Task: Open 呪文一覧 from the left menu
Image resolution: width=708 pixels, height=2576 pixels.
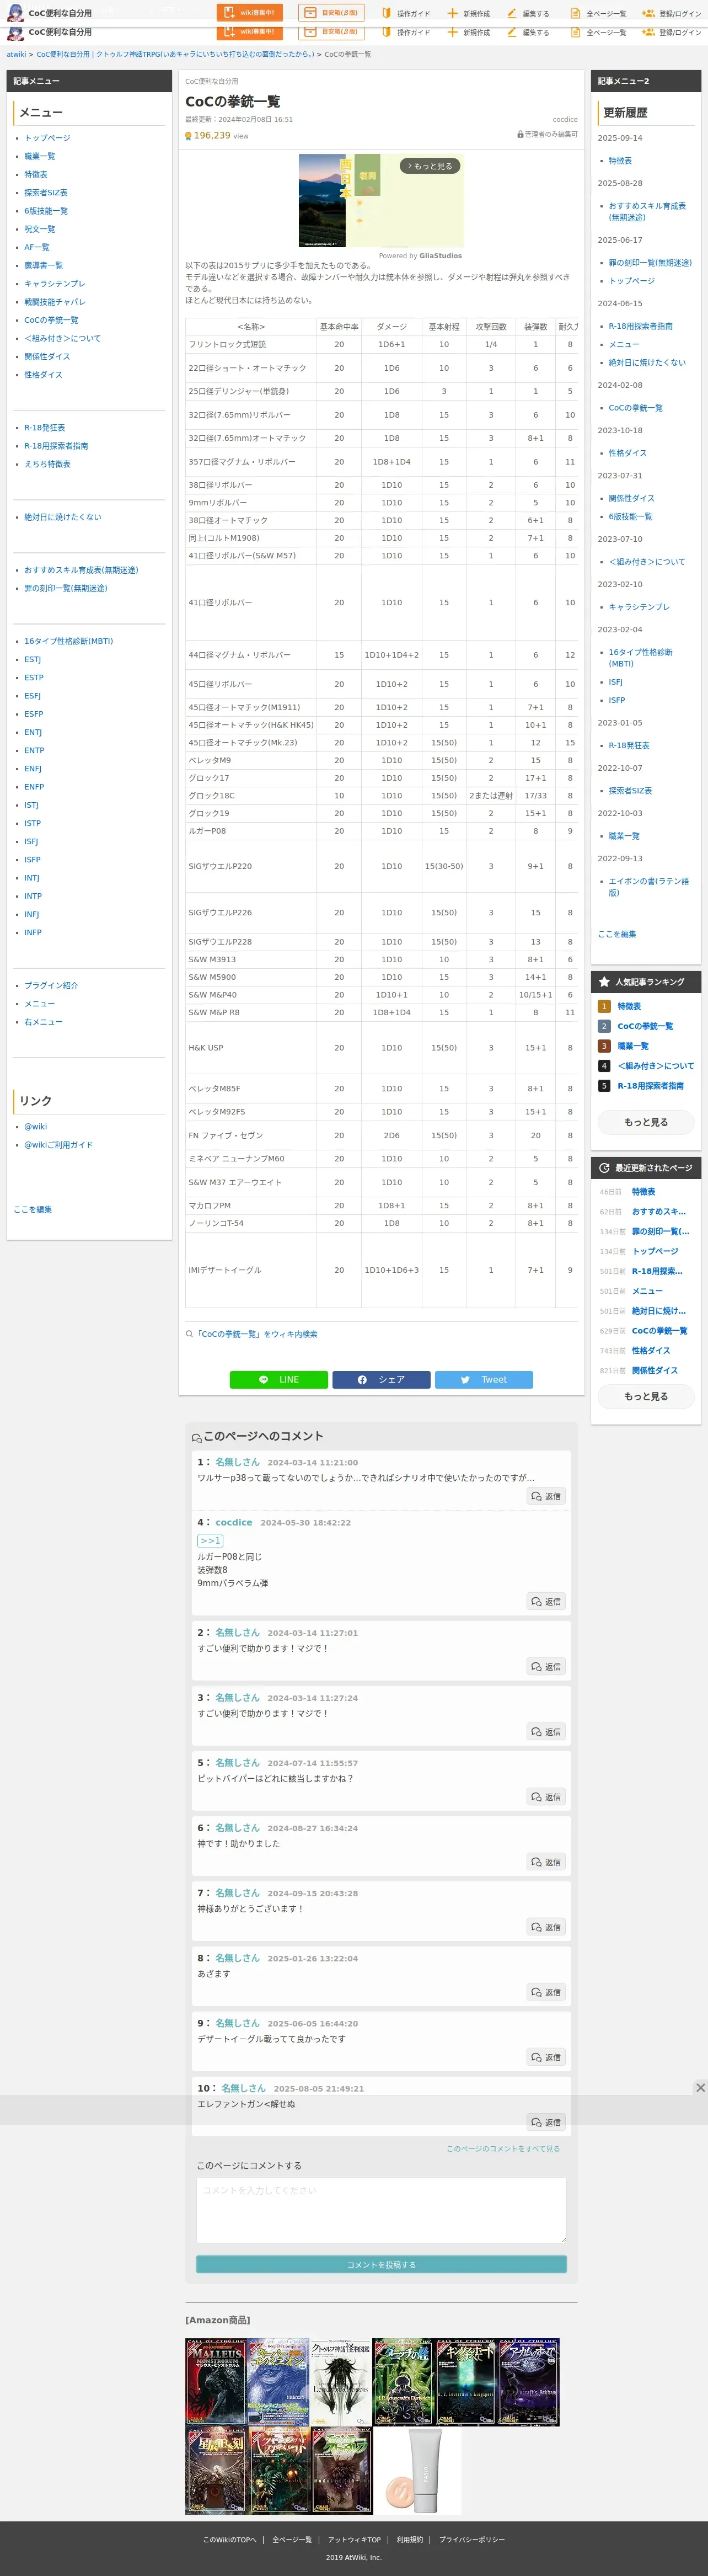Action: 40,229
